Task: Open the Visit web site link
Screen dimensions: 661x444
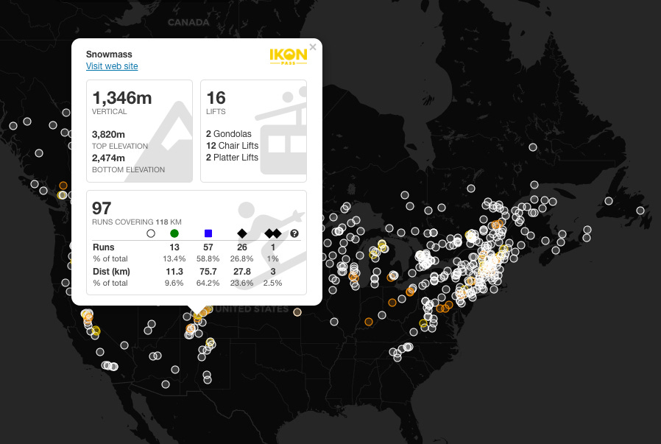Action: coord(112,66)
